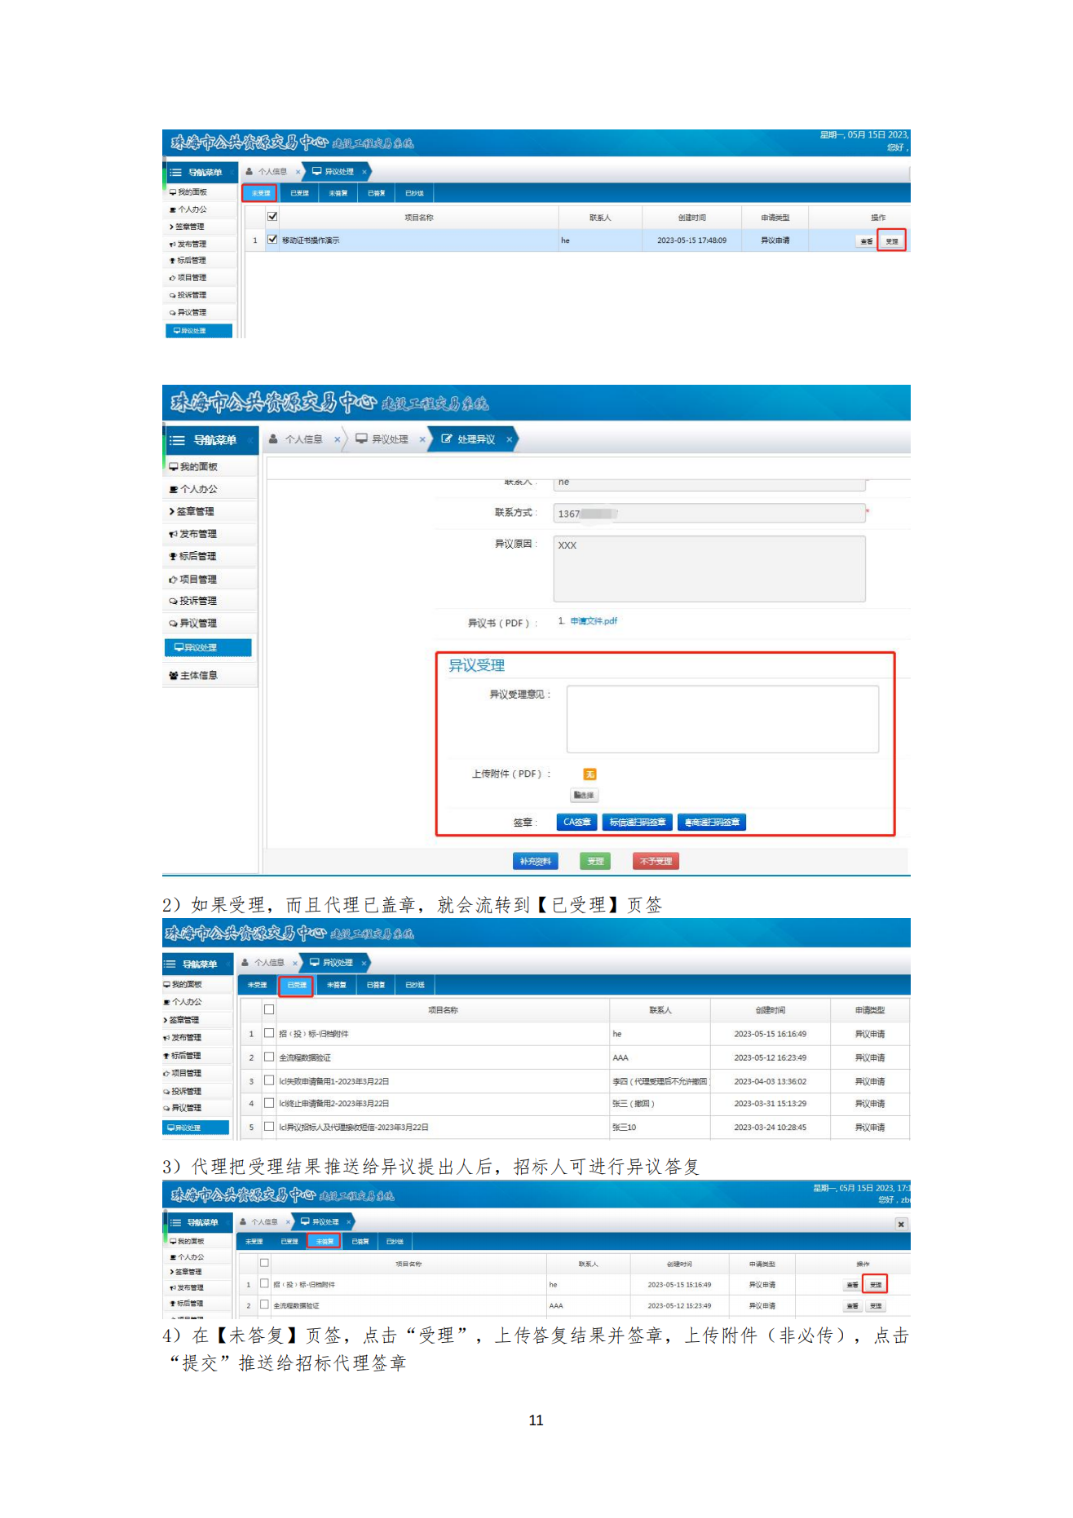The height and width of the screenshot is (1518, 1073).
Task: Click the 异议受理意见 text box
Action: tap(722, 718)
